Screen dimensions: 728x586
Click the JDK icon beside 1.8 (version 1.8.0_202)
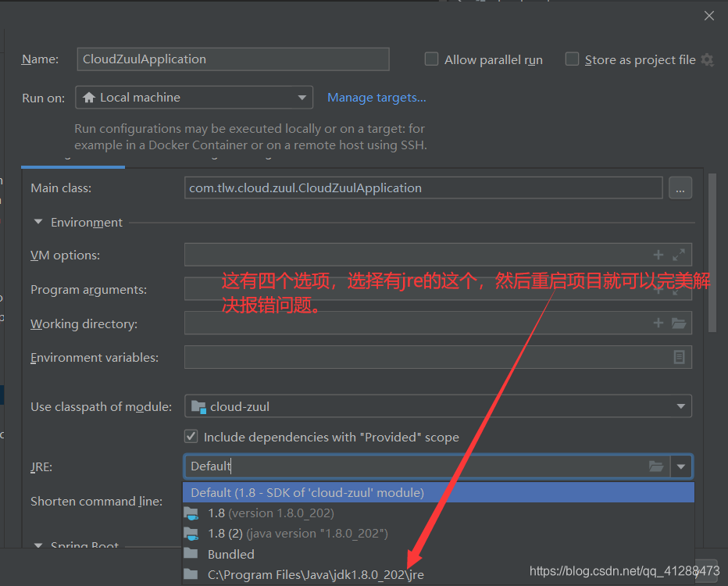coord(191,513)
